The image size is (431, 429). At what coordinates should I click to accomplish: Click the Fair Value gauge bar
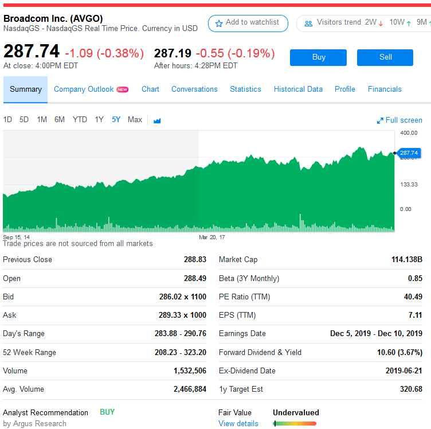pyautogui.click(x=295, y=423)
